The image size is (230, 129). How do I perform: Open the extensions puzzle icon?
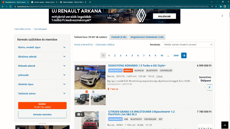click(221, 6)
